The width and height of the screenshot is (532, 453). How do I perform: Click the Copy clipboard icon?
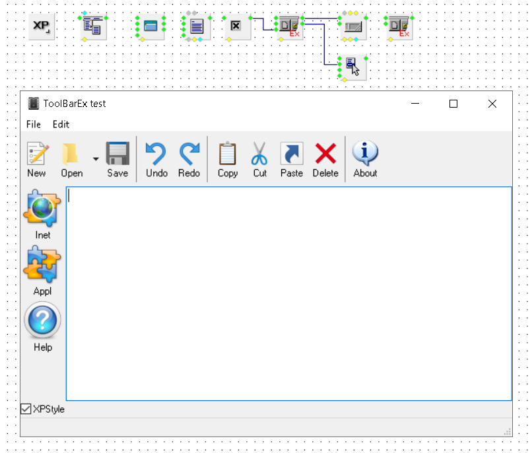(x=228, y=154)
